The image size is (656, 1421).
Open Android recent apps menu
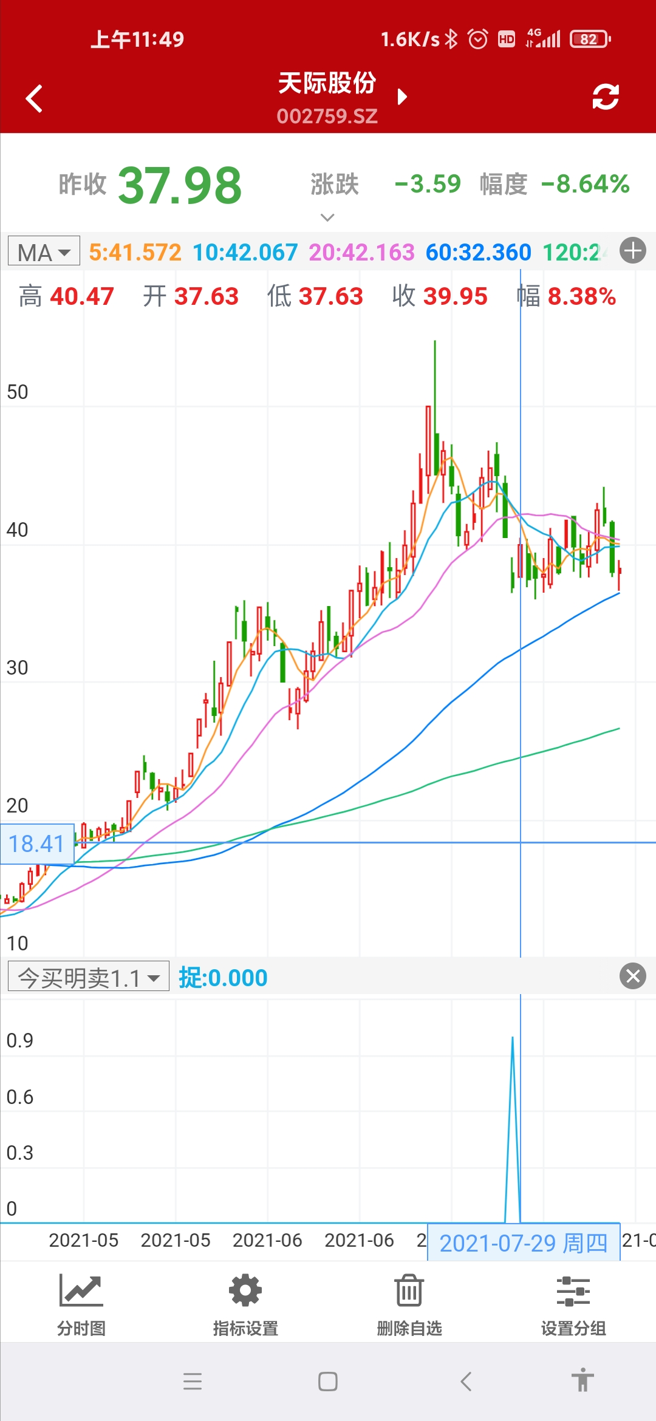click(193, 1381)
